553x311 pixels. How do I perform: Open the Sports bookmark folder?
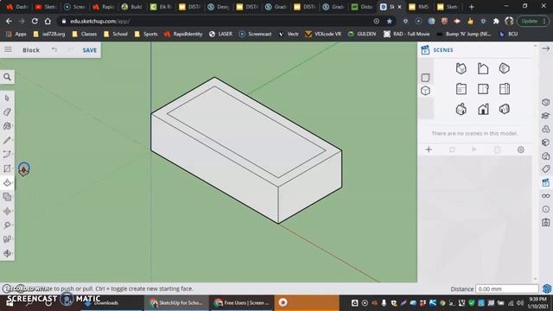pyautogui.click(x=146, y=35)
